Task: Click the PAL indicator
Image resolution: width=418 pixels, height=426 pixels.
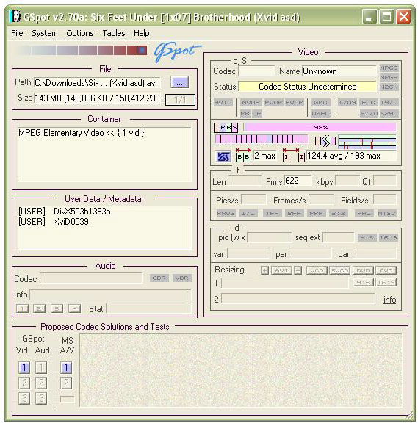Action: [364, 214]
